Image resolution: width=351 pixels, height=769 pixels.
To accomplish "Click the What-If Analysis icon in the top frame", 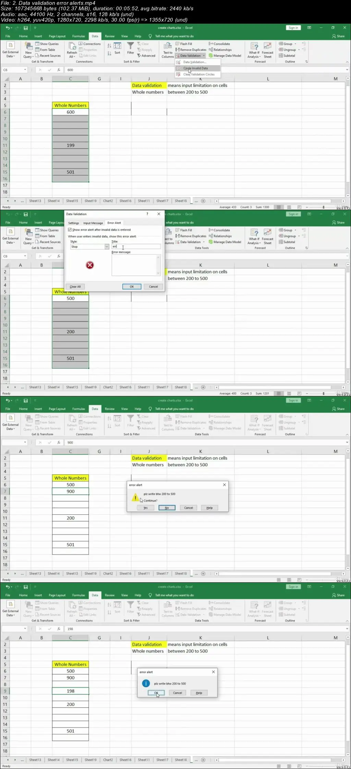I will [254, 46].
